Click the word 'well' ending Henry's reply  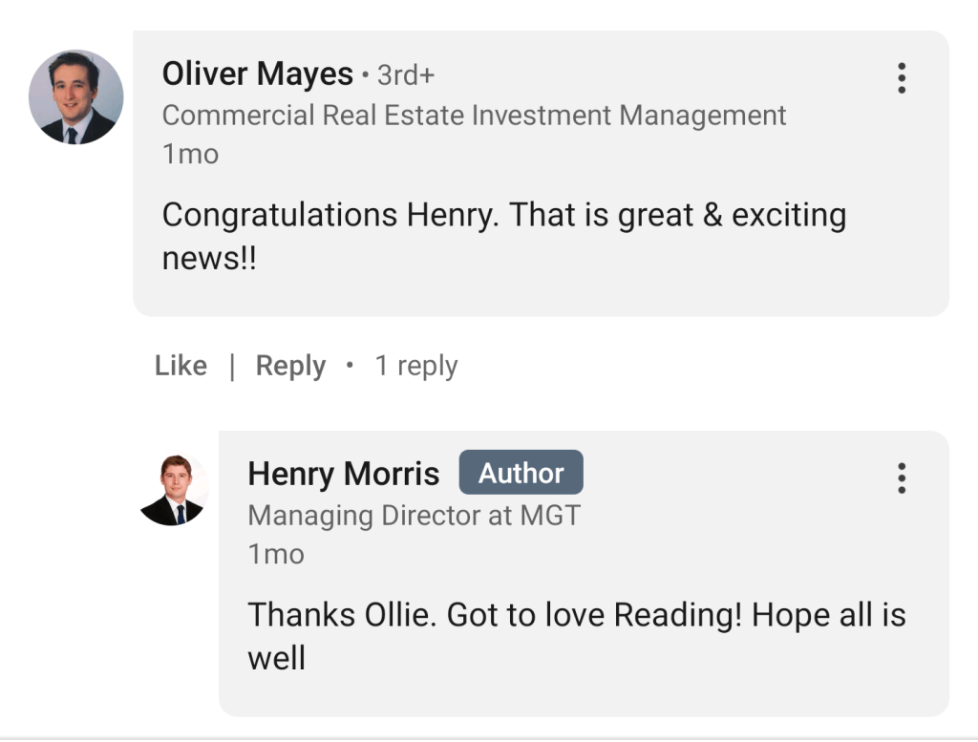[x=276, y=658]
